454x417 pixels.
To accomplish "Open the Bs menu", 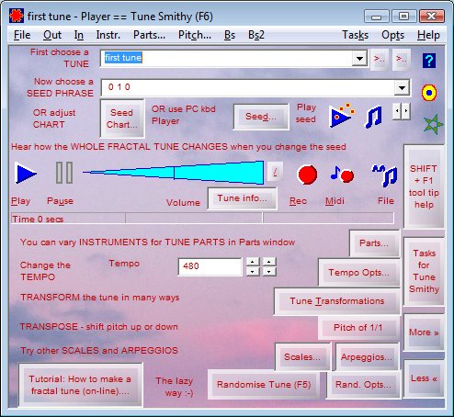I will (x=230, y=35).
